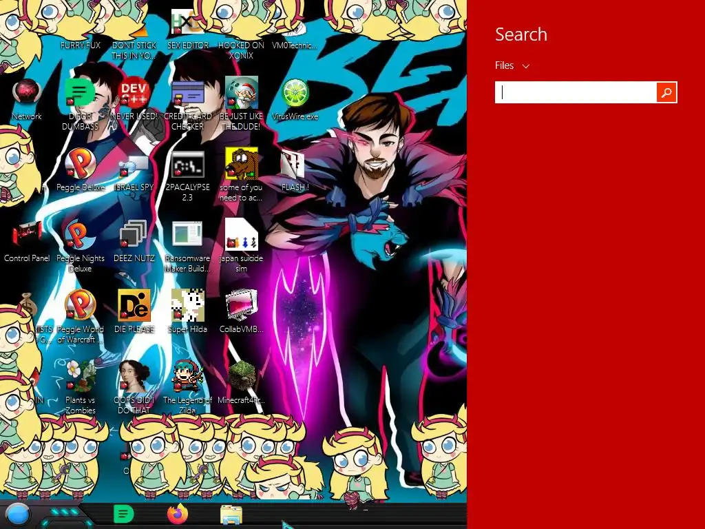
Task: Click the Start orb on taskbar
Action: click(18, 515)
